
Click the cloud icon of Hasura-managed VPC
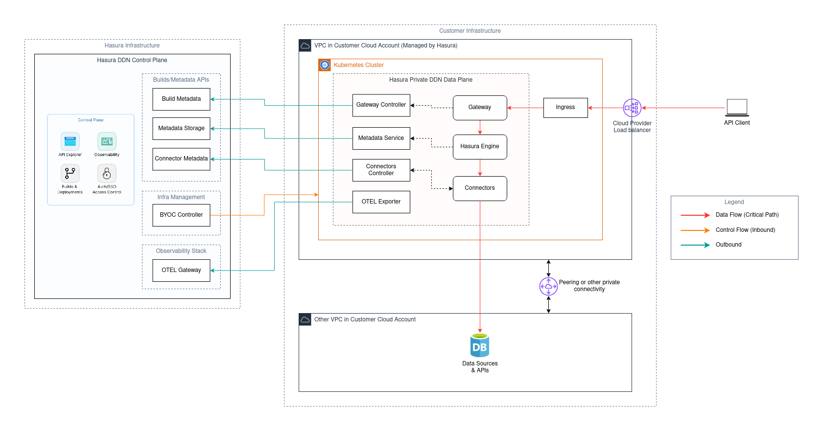tap(305, 45)
